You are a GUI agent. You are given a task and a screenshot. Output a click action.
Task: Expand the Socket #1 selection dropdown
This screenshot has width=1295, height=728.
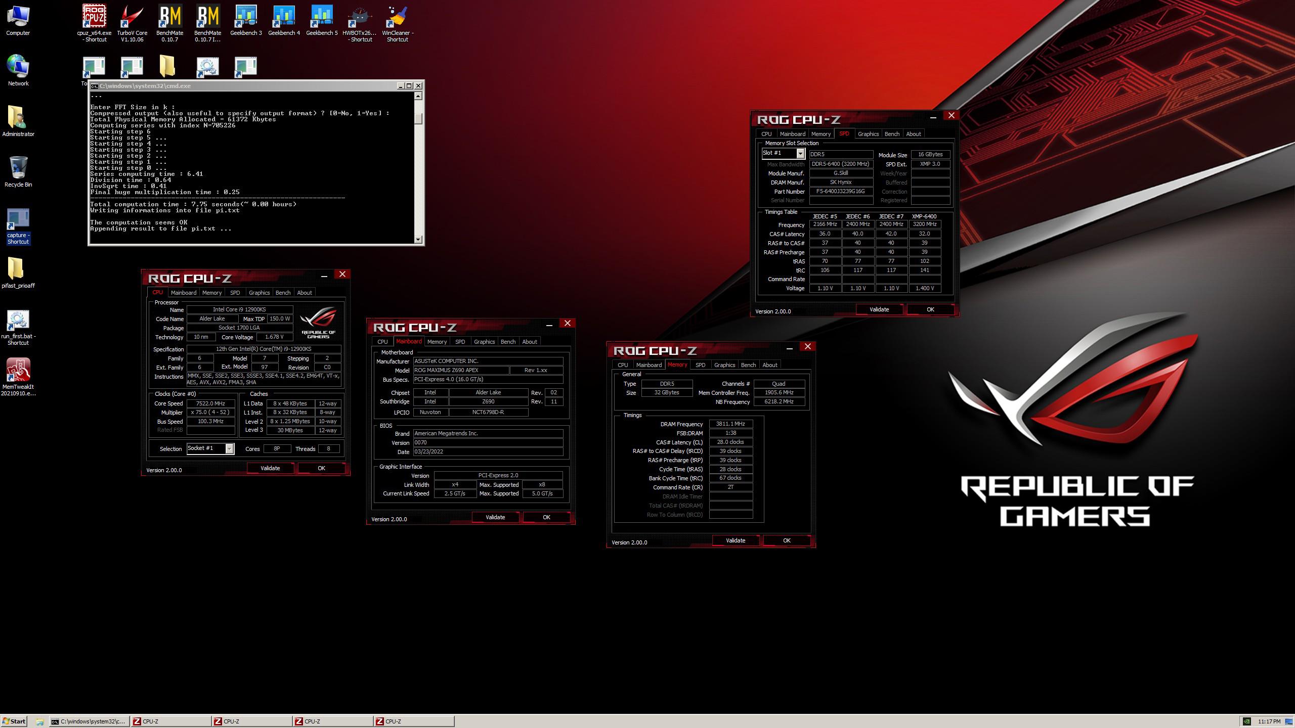click(230, 448)
